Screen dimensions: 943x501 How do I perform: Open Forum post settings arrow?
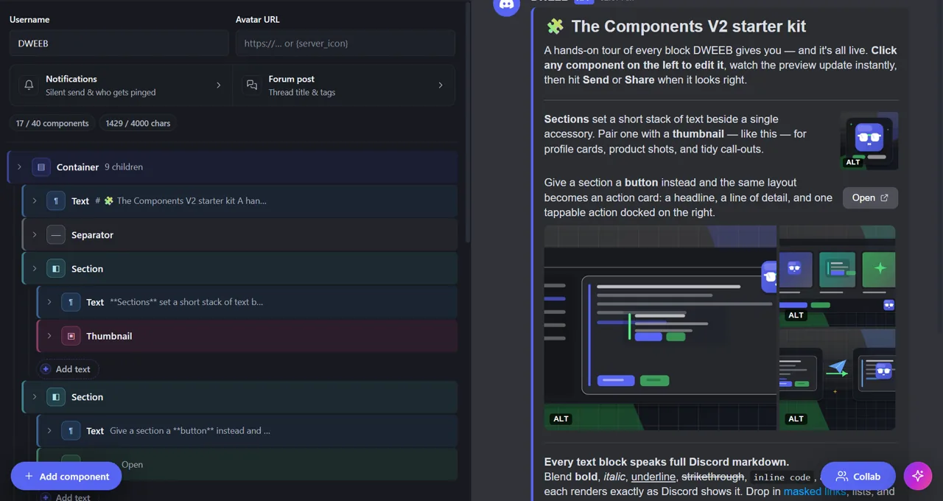[441, 85]
